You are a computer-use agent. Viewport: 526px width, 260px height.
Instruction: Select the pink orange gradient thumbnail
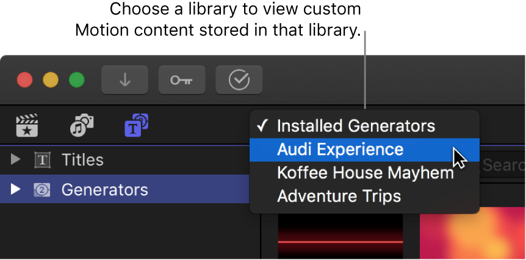click(x=472, y=237)
